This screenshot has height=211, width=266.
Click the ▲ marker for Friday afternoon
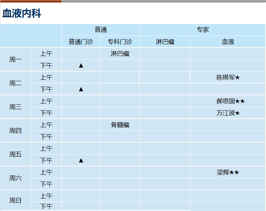point(81,160)
